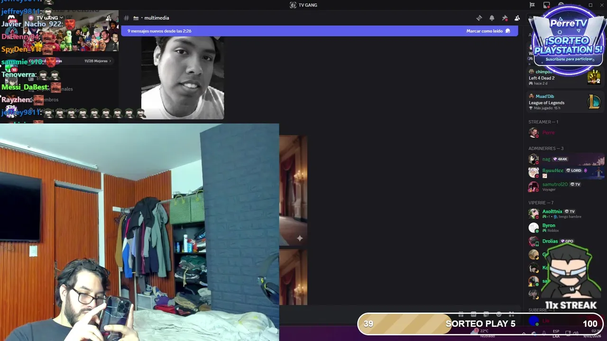Screen dimensions: 607x341
Task: Click the sparkle icon on theater image
Action: [x=299, y=238]
